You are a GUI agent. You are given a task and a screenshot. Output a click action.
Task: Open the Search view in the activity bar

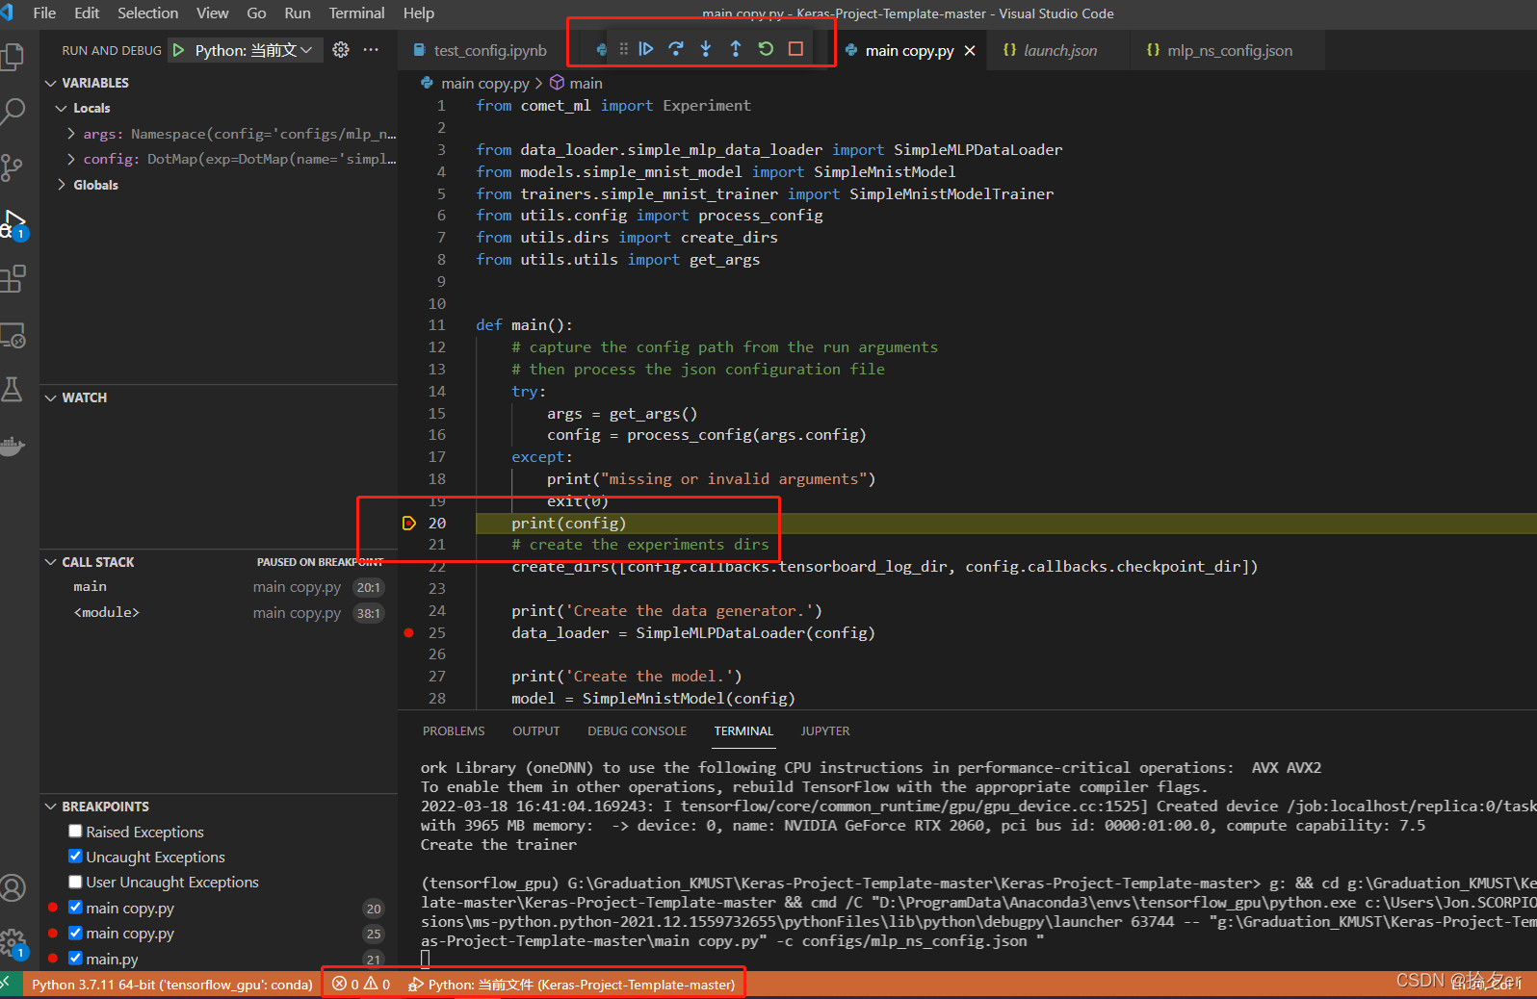pyautogui.click(x=13, y=112)
